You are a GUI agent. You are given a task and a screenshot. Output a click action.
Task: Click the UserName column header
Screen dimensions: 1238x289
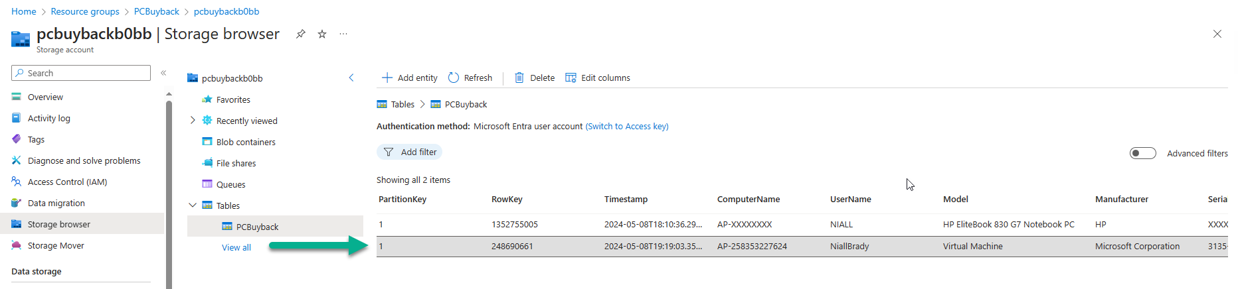(x=850, y=199)
